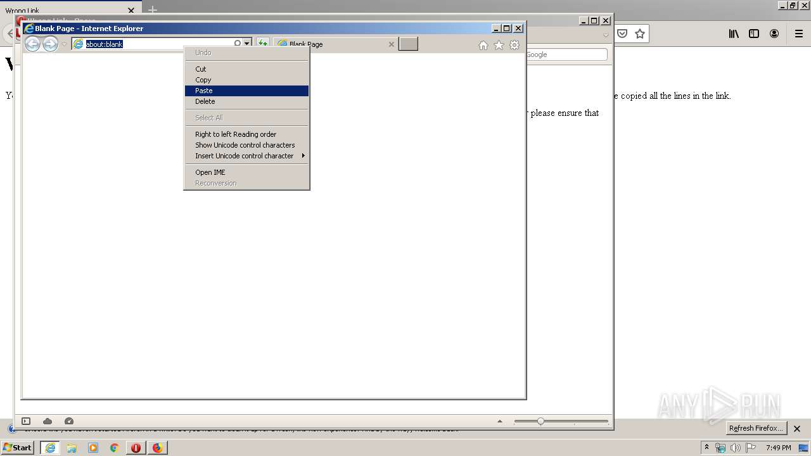Show hidden tray icons arrow
811x456 pixels.
[x=707, y=448]
